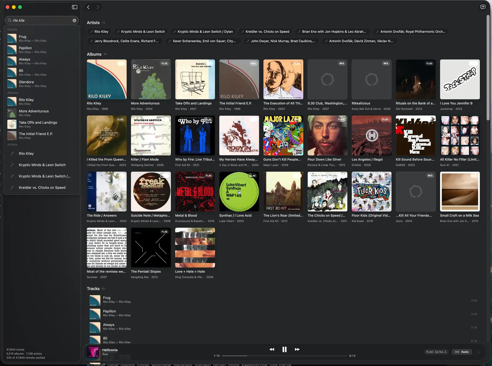Open the More Adventurous album cover
The width and height of the screenshot is (492, 366).
[151, 79]
